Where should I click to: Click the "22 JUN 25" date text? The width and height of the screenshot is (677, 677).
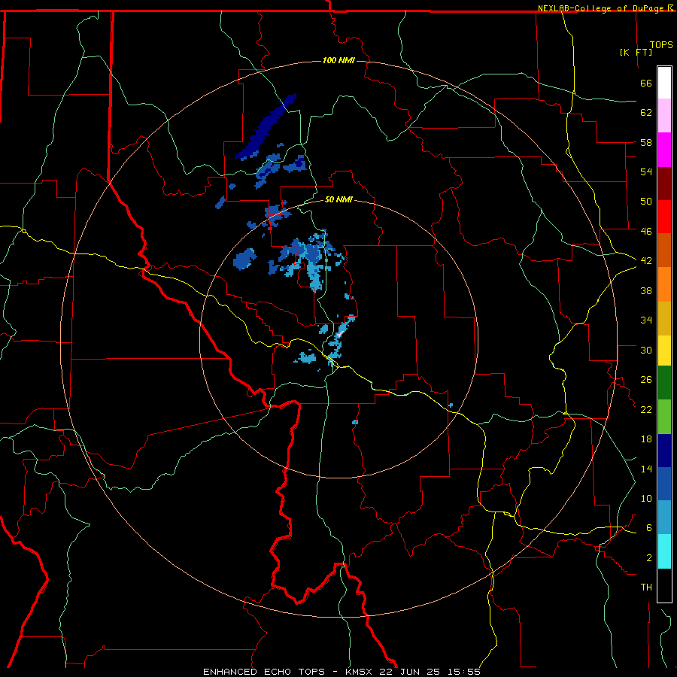click(x=410, y=672)
